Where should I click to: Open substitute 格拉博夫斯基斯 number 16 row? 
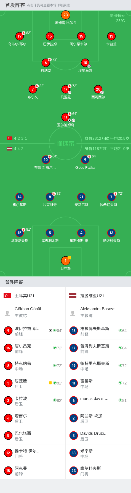[98, 331]
